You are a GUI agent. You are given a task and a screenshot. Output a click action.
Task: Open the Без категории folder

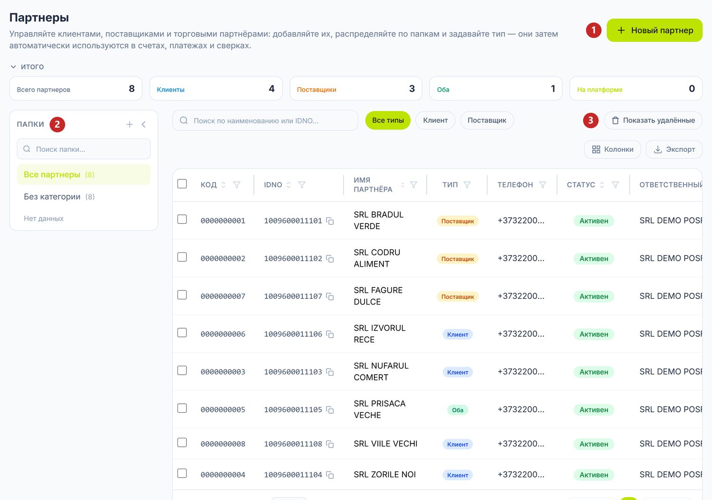[84, 197]
